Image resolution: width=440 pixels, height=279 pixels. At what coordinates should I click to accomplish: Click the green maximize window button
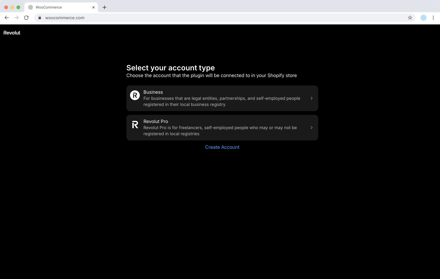pos(18,7)
